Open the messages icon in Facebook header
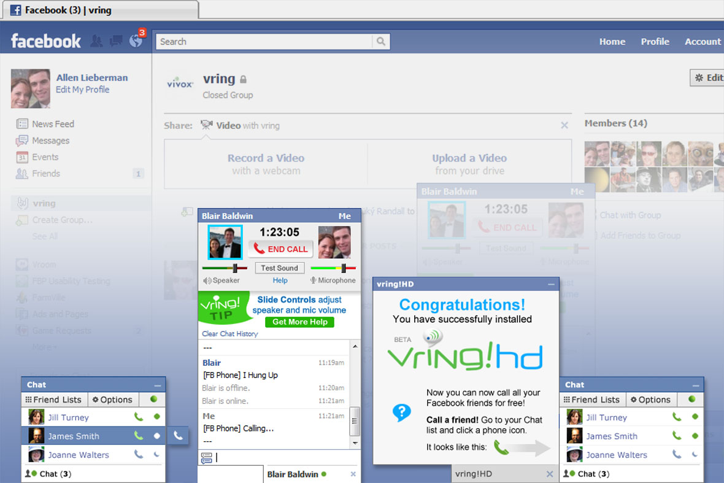 [x=116, y=41]
